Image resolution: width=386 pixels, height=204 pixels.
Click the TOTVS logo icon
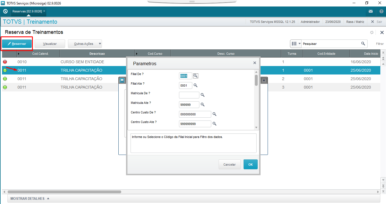5,12
